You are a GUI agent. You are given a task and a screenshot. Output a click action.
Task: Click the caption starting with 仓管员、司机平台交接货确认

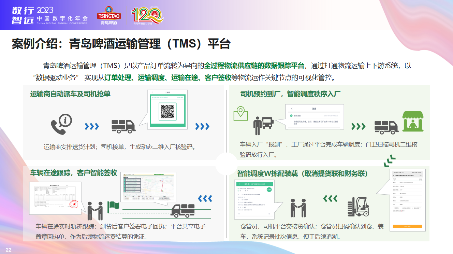(x=312, y=231)
